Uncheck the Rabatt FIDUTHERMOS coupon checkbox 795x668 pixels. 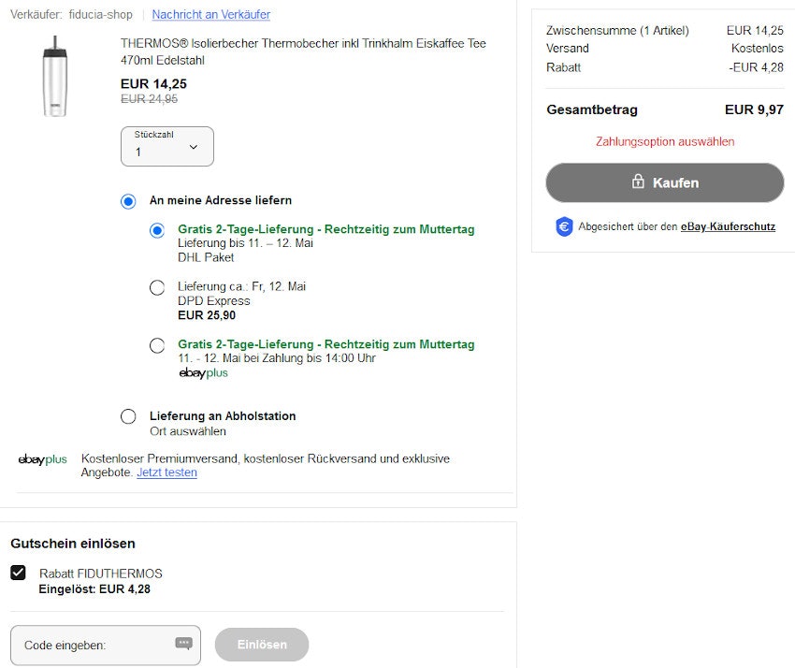tap(18, 573)
